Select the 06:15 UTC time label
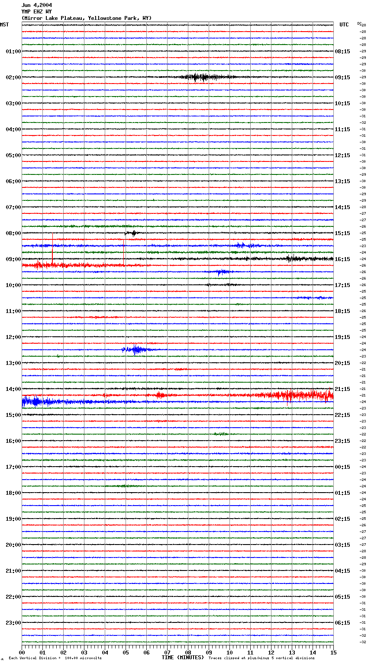 coord(342,623)
